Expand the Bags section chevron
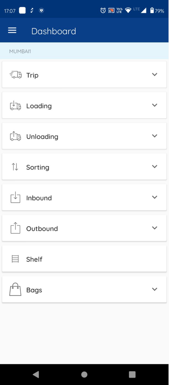 click(x=155, y=289)
